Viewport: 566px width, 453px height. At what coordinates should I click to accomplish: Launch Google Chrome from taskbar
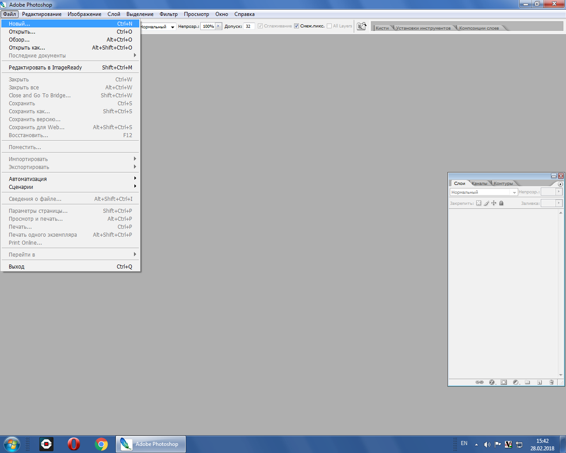[101, 444]
